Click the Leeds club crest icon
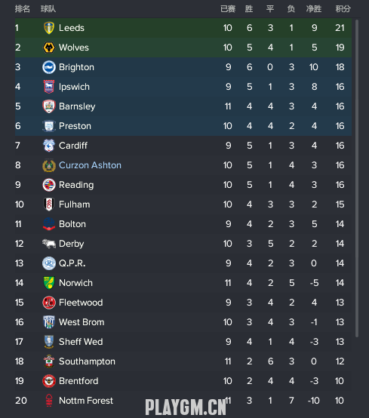Viewport: 369px width, 418px height. [x=49, y=28]
